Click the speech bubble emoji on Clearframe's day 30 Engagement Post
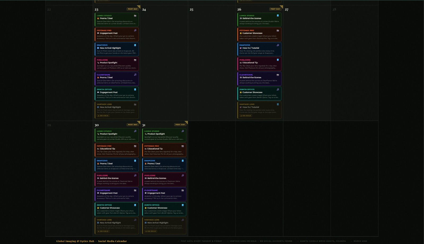This screenshot has height=244, width=424. [x=98, y=193]
